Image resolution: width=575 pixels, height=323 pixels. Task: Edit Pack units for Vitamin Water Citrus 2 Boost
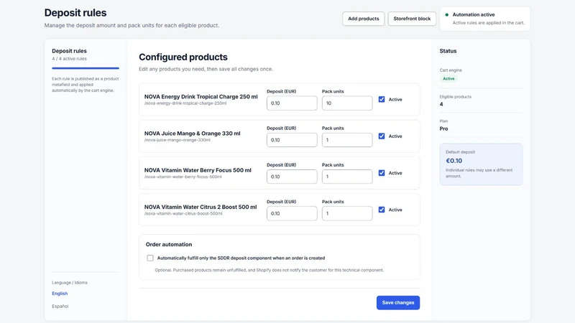[x=347, y=213]
